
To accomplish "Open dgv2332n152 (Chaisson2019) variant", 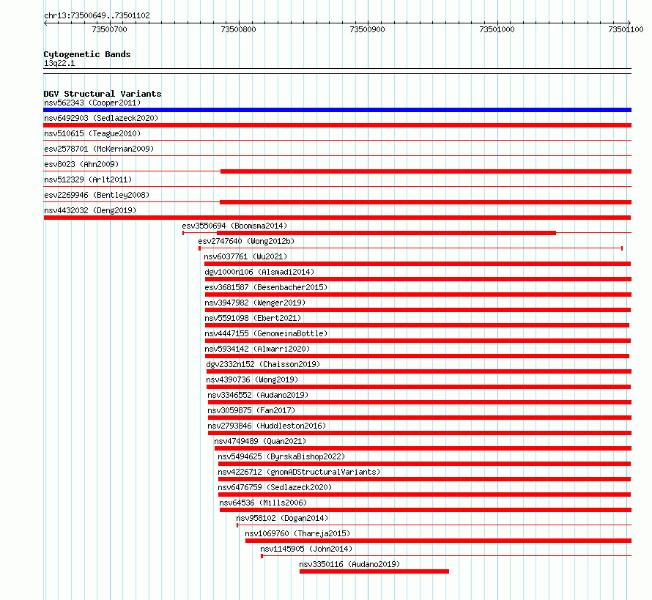I will click(x=263, y=364).
